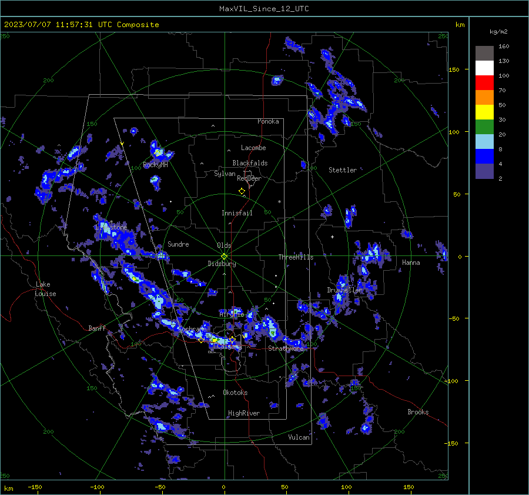This screenshot has width=529, height=495.
Task: Select the 2023/07/07 11:57:31 UTC Composite timestamp
Action: [x=82, y=25]
